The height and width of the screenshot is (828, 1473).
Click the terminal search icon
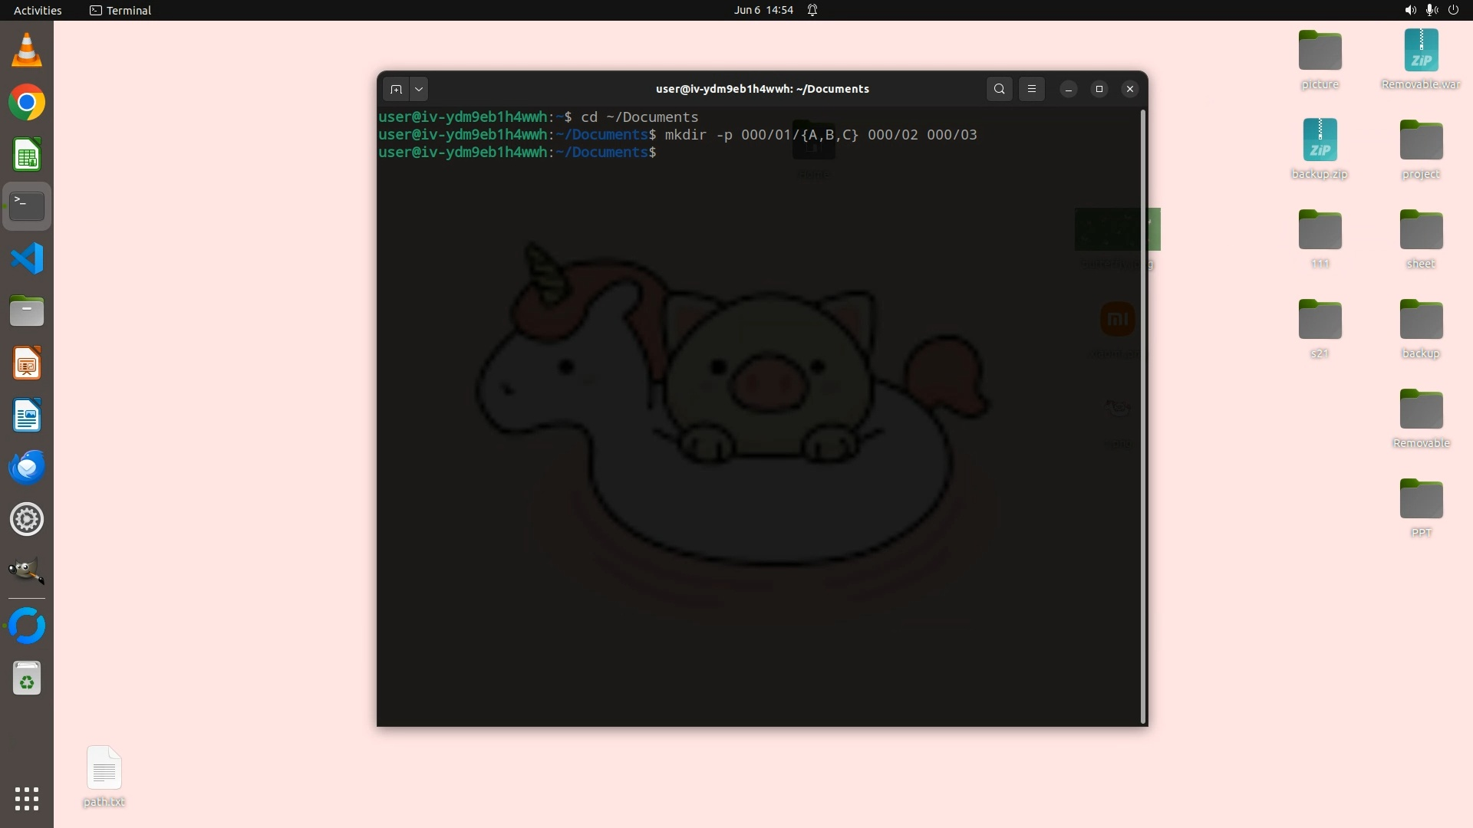999,89
